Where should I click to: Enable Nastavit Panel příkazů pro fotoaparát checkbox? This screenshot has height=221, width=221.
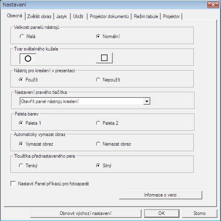(13, 184)
